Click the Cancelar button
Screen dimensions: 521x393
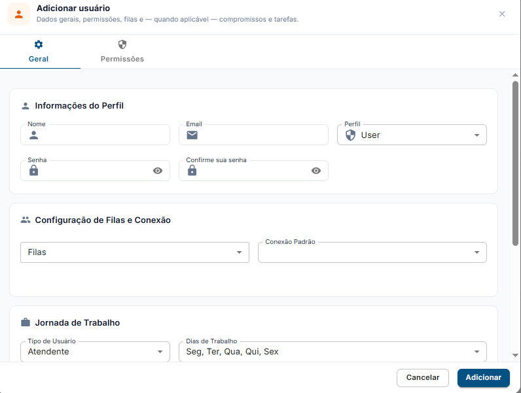point(423,378)
